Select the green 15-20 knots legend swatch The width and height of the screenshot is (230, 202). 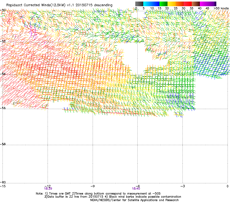coord(163,4)
